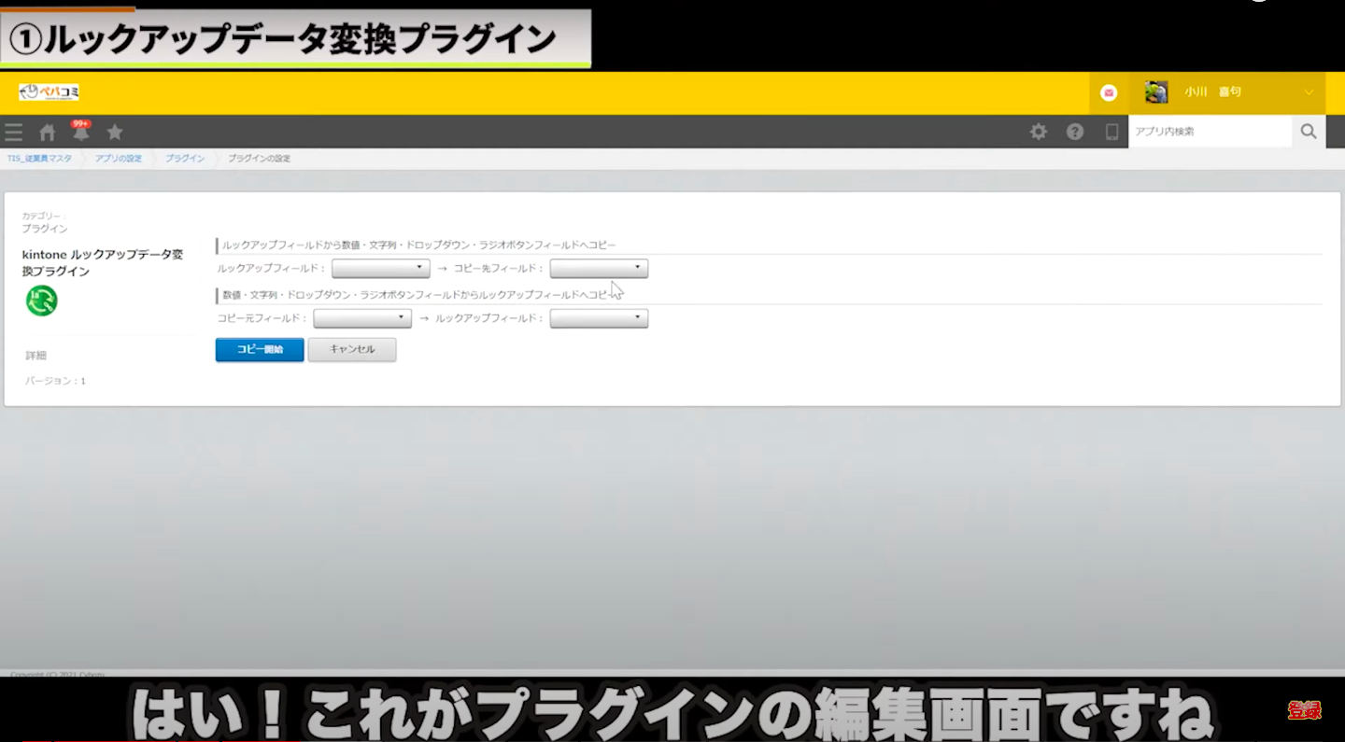The width and height of the screenshot is (1345, 742).
Task: Open notifications bell with 99+ badge
Action: click(x=81, y=132)
